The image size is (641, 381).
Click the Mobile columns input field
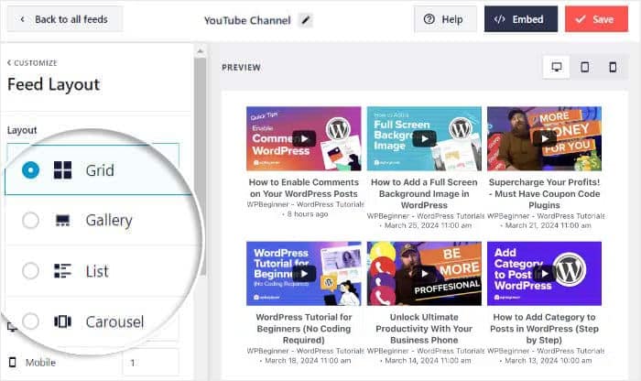point(150,363)
